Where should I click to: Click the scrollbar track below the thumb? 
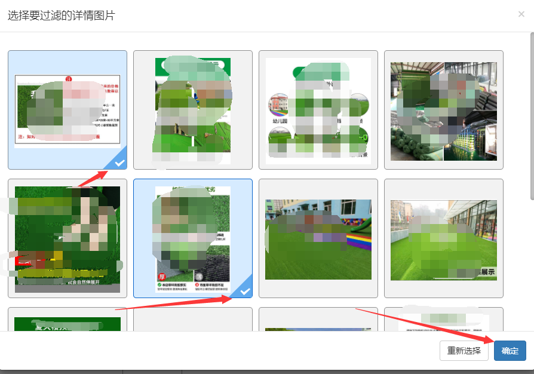click(x=532, y=269)
